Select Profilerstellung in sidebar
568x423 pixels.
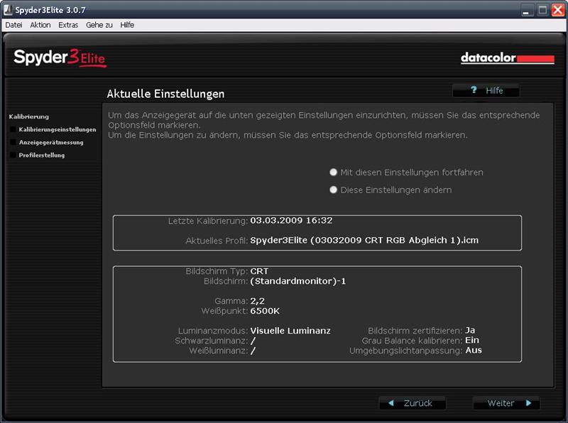tap(42, 155)
